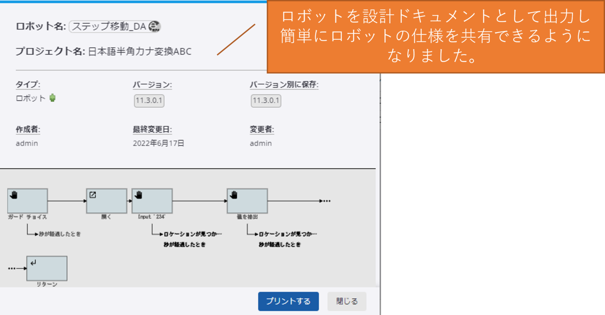Screen dimensions: 605x315
Task: Click the continuation ellipsis after 値を抽出
Action: tap(326, 200)
